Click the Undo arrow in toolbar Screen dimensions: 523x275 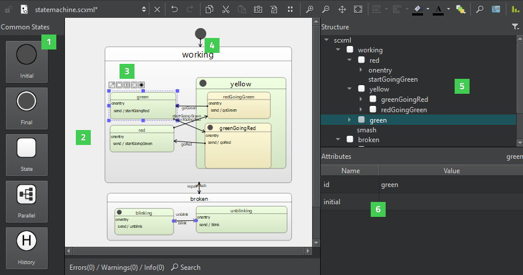[x=175, y=10]
